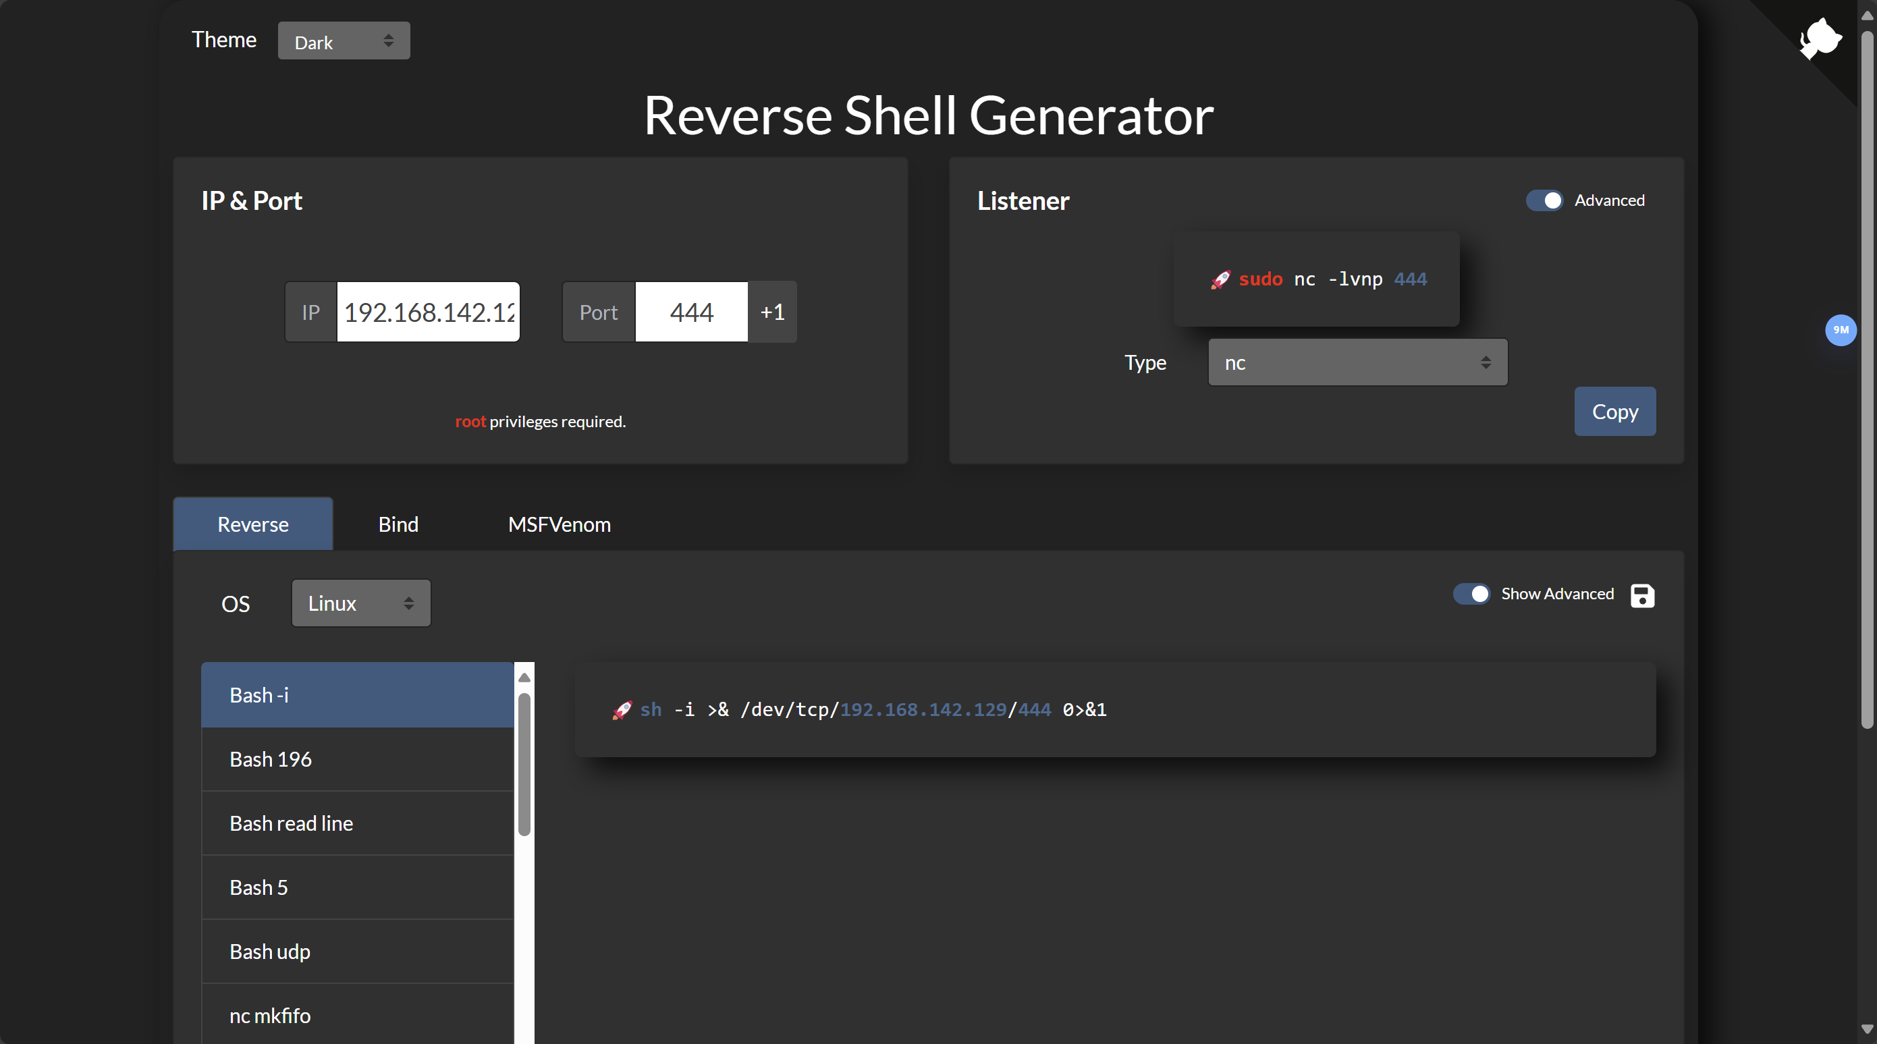
Task: Toggle the Listener Advanced switch
Action: [1544, 200]
